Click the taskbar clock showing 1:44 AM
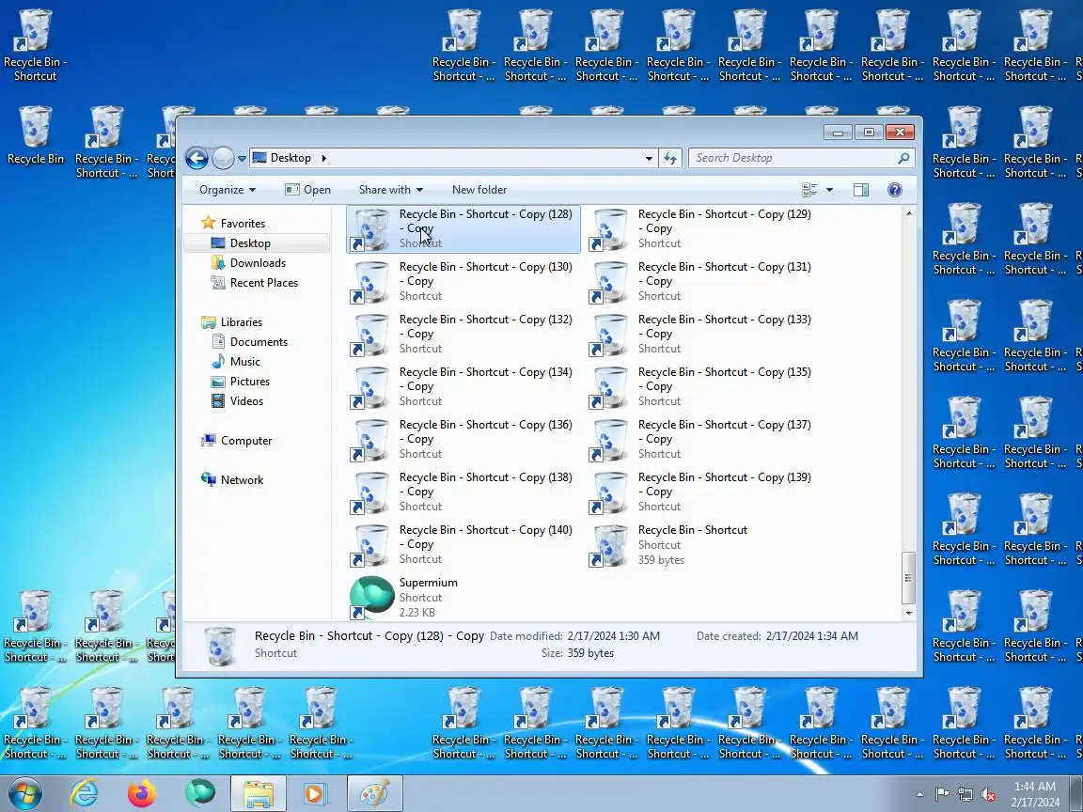This screenshot has height=812, width=1083. click(1035, 794)
